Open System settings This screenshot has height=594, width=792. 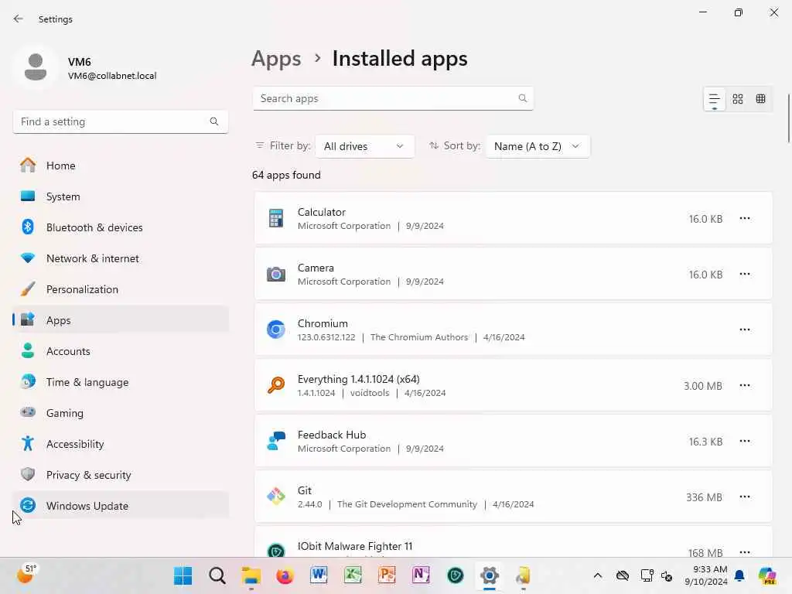(120, 196)
